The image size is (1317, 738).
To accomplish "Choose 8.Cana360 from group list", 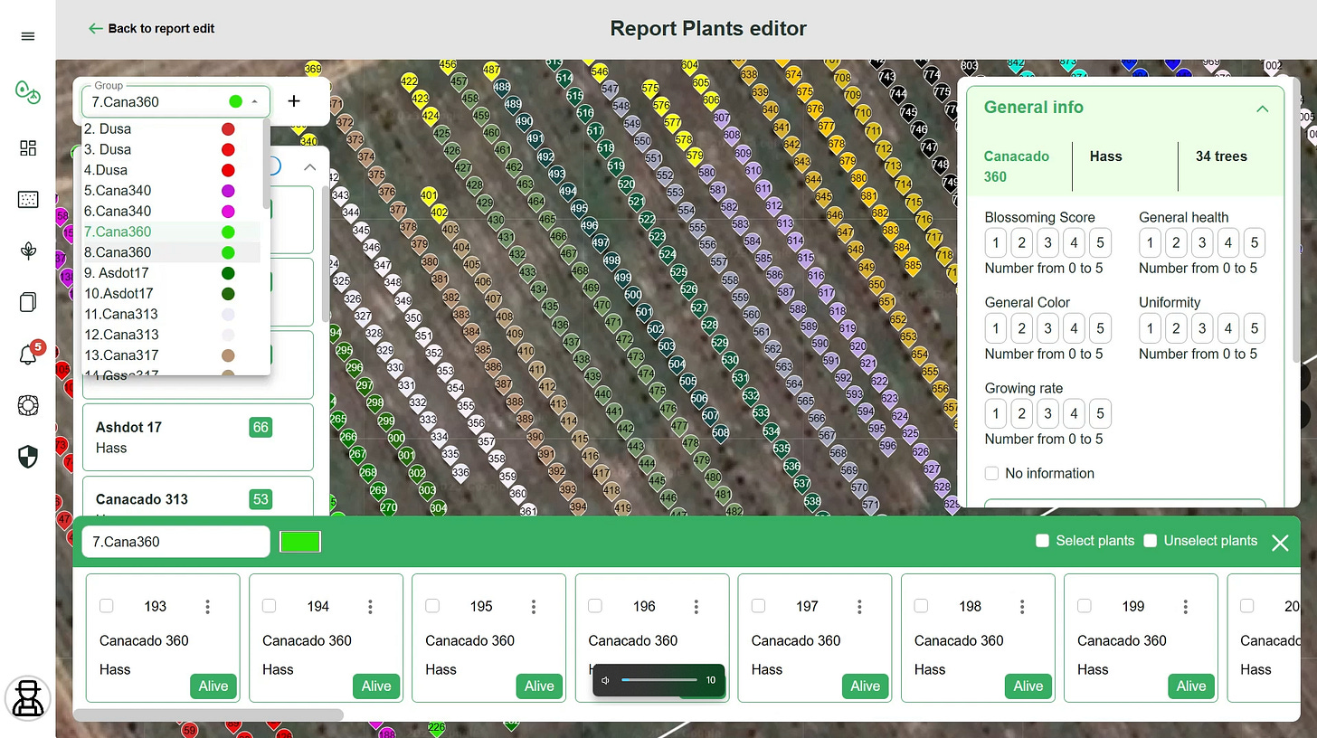I will click(172, 252).
